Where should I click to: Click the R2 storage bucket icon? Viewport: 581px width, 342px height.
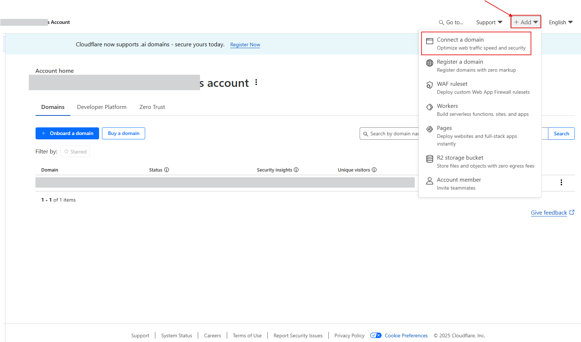pos(430,159)
